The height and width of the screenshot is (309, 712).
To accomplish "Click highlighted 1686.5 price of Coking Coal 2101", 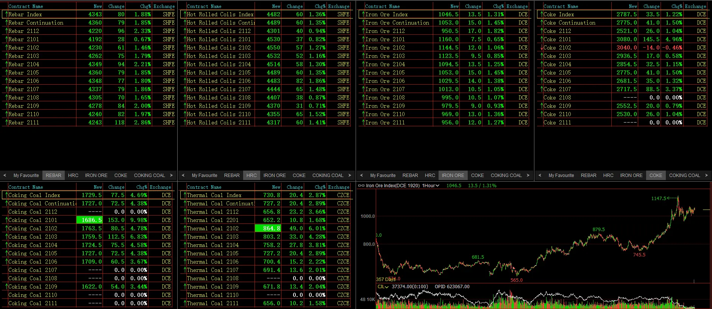I will [89, 220].
